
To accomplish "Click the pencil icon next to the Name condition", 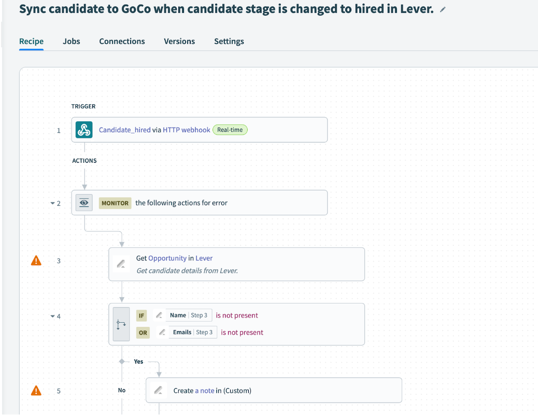I will [159, 315].
